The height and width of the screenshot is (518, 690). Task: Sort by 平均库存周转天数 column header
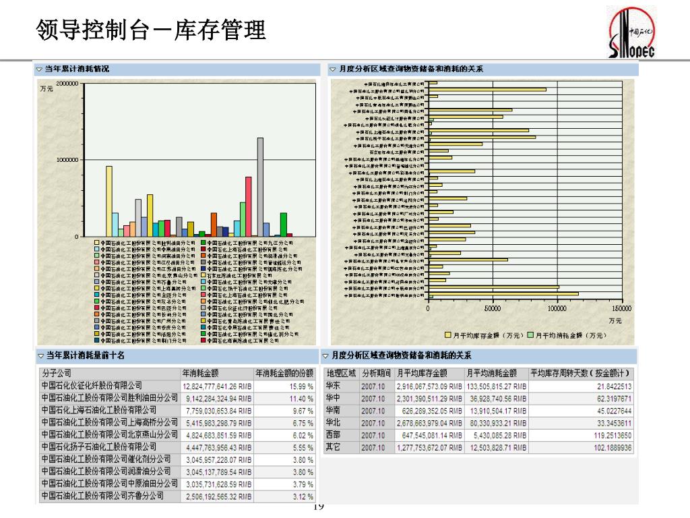point(582,374)
